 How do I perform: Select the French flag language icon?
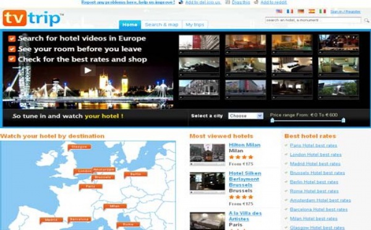pos(289,11)
